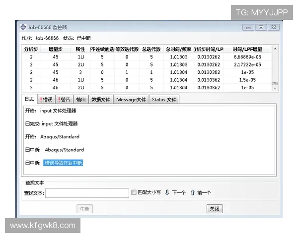Click the up-arrow Previous search icon
This screenshot has width=298, height=238.
coord(192,192)
